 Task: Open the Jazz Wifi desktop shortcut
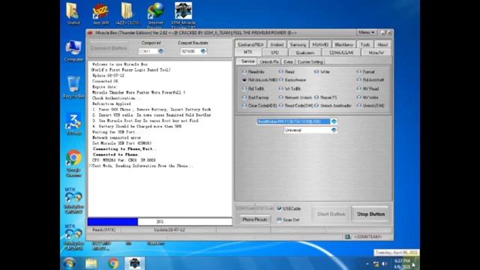point(100,13)
